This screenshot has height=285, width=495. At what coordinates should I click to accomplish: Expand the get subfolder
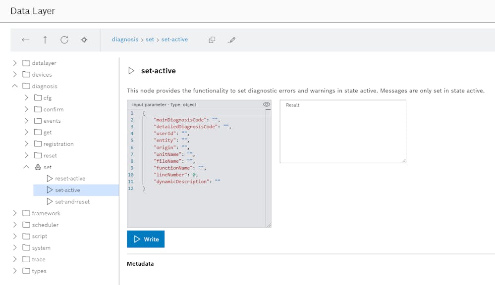(x=27, y=133)
